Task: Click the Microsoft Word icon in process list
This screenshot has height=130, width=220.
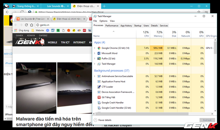Action: point(99,53)
